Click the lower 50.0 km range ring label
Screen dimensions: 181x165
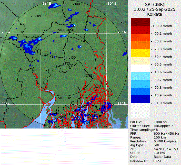[x=65, y=98]
